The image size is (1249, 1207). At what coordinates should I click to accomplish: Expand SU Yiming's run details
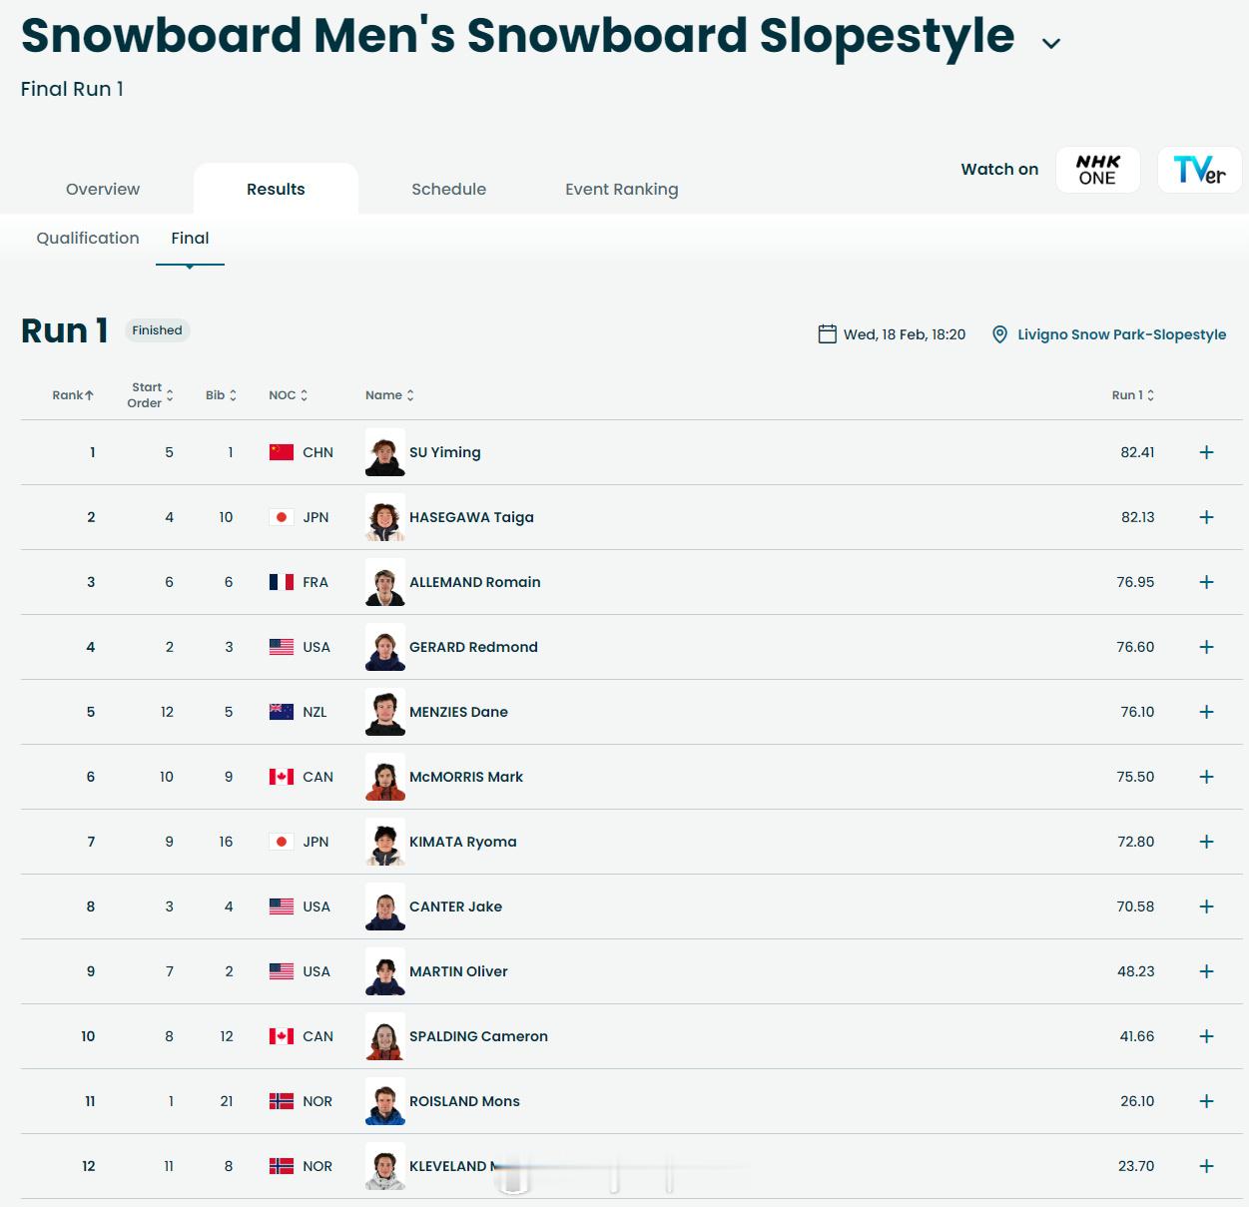[1206, 452]
